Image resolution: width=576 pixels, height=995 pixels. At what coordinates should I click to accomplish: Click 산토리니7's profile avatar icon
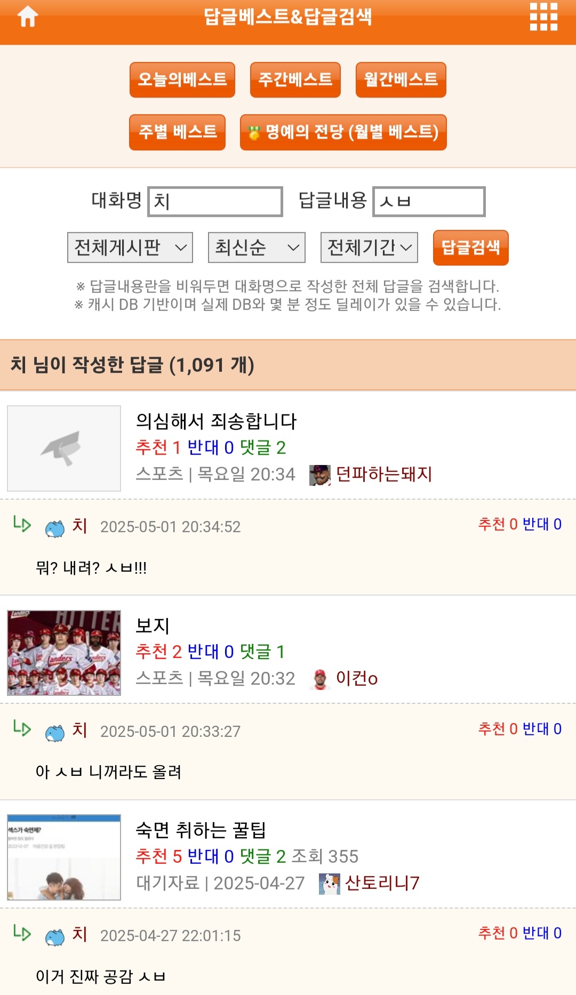tap(329, 884)
